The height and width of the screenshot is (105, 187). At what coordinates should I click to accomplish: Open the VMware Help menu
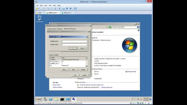pos(59,6)
